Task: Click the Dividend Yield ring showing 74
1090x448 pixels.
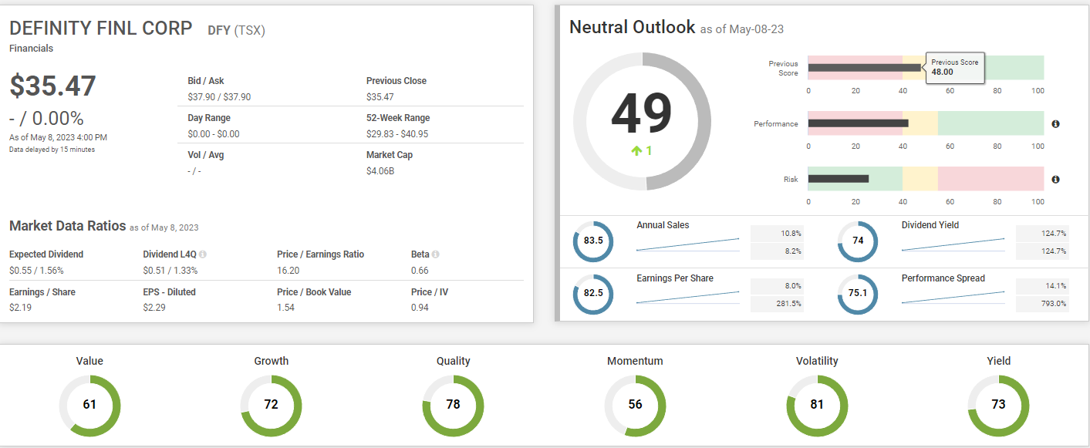Action: click(858, 241)
